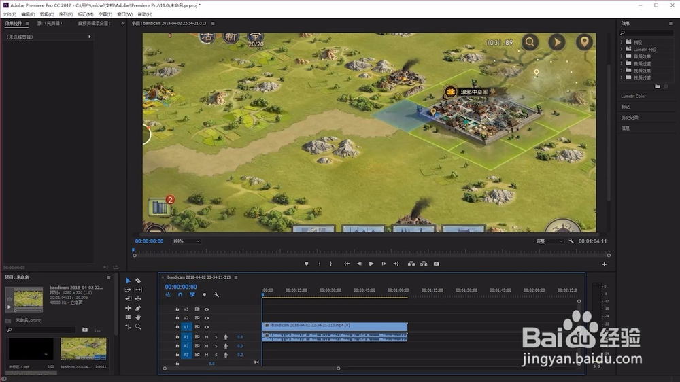Create new custom bin in Effects panel
The image size is (680, 382).
(x=658, y=87)
